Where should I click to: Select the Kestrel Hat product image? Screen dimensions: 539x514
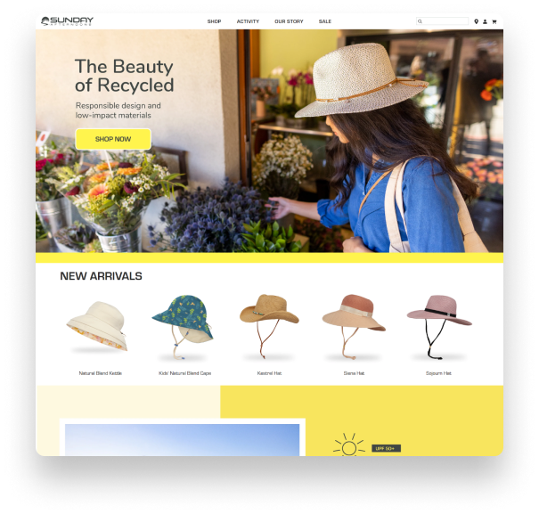pos(269,326)
